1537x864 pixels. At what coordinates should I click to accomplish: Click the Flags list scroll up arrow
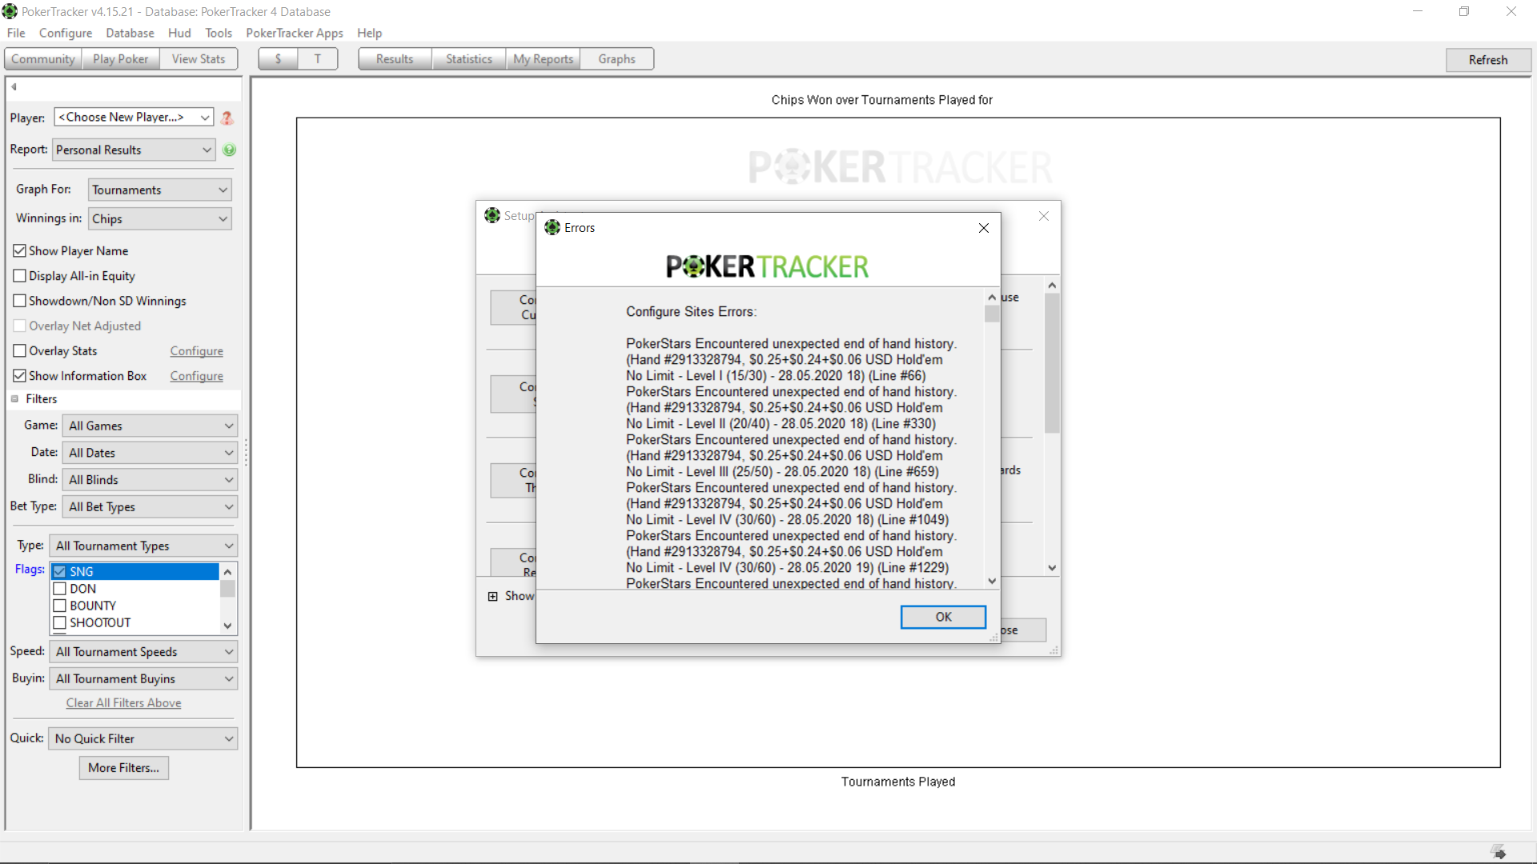pos(228,571)
